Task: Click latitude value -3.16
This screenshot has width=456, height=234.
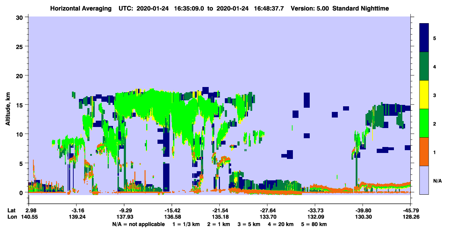Action: (x=76, y=210)
